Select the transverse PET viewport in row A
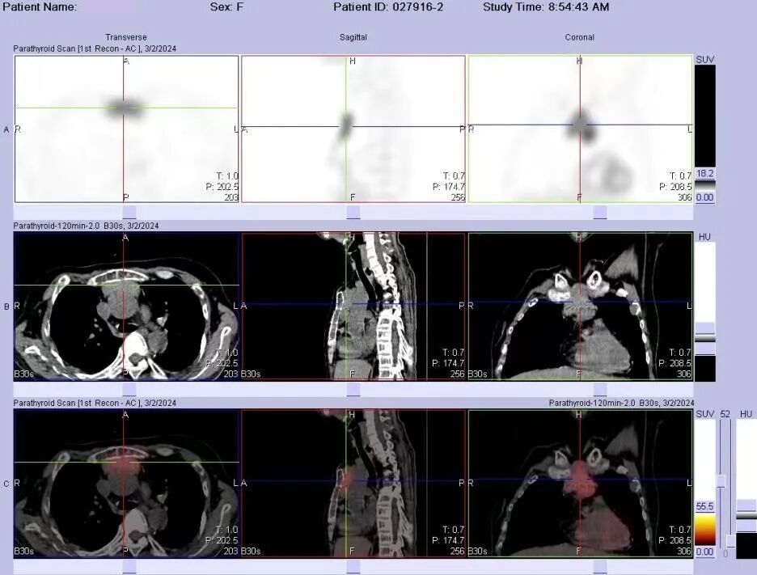 126,129
